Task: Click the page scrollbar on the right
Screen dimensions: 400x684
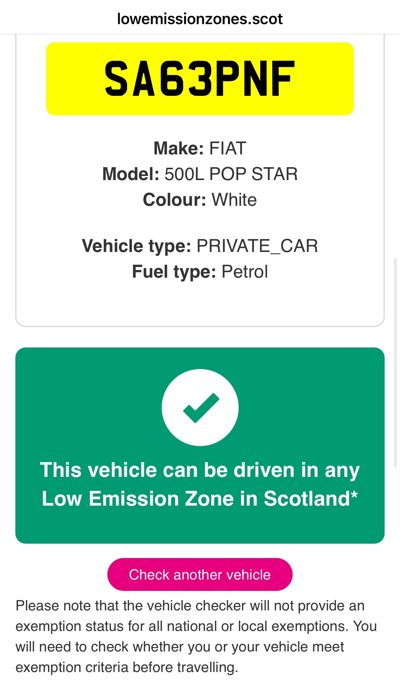Action: coord(396,362)
